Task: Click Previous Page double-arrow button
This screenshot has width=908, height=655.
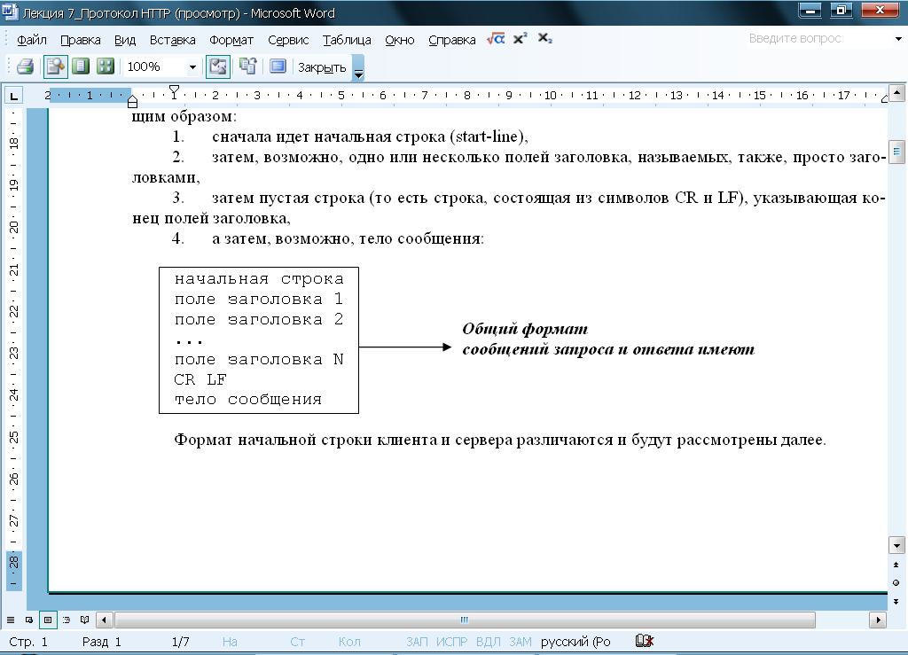Action: point(896,565)
